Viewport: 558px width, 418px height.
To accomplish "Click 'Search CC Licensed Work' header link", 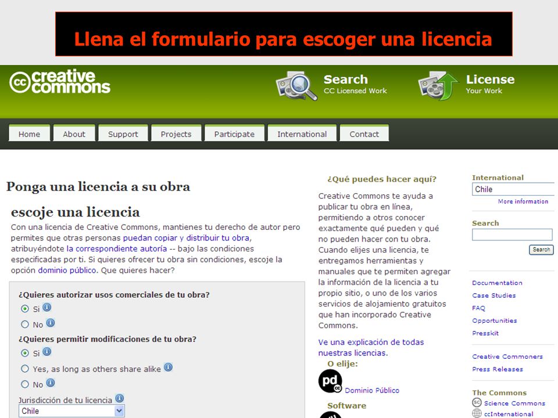I will (355, 84).
